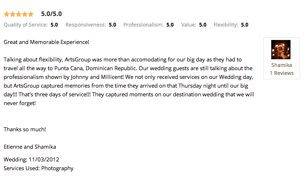Click the second gold rating star
The image size is (308, 180).
point(13,14)
